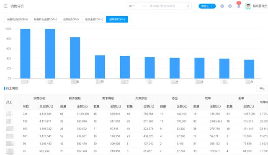
Task: Click the cell 4,134,634
Action: (45, 114)
